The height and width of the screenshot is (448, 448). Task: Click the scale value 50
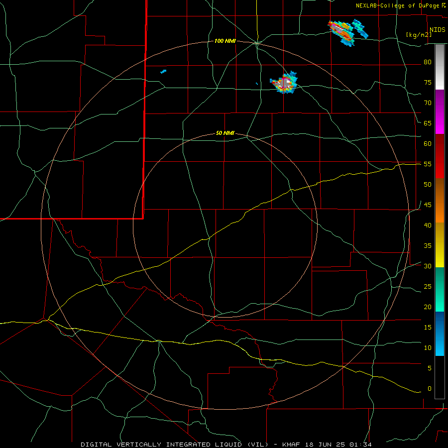pos(428,185)
